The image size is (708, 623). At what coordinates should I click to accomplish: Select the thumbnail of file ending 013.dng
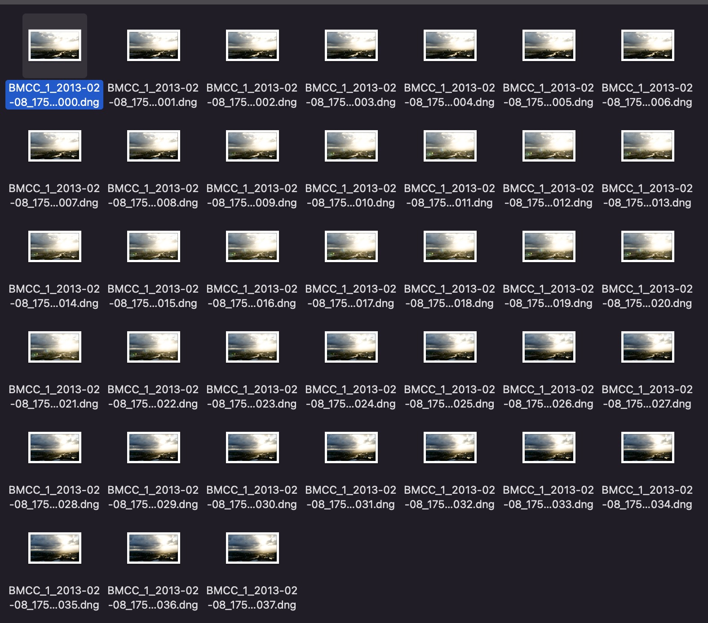pos(648,146)
